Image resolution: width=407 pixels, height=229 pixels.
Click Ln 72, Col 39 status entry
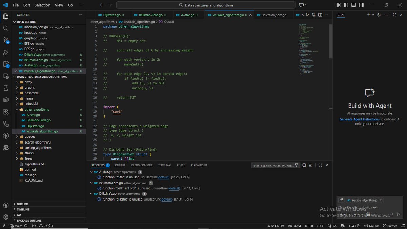pyautogui.click(x=275, y=226)
